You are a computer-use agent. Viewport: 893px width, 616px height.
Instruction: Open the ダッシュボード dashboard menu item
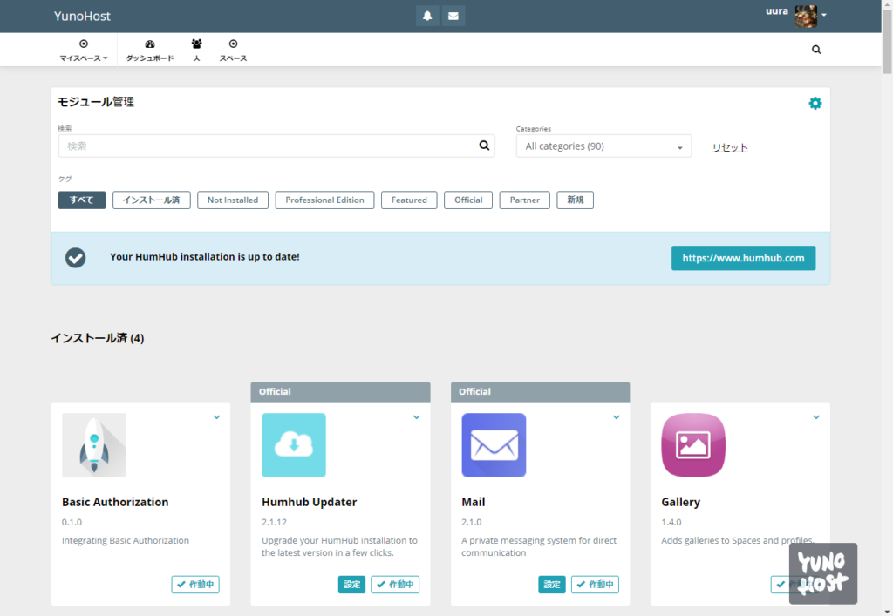(150, 50)
